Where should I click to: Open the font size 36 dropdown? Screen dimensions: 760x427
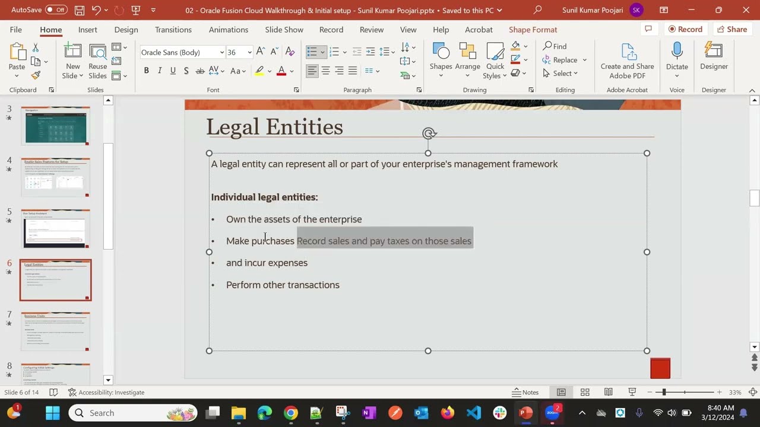pyautogui.click(x=249, y=52)
